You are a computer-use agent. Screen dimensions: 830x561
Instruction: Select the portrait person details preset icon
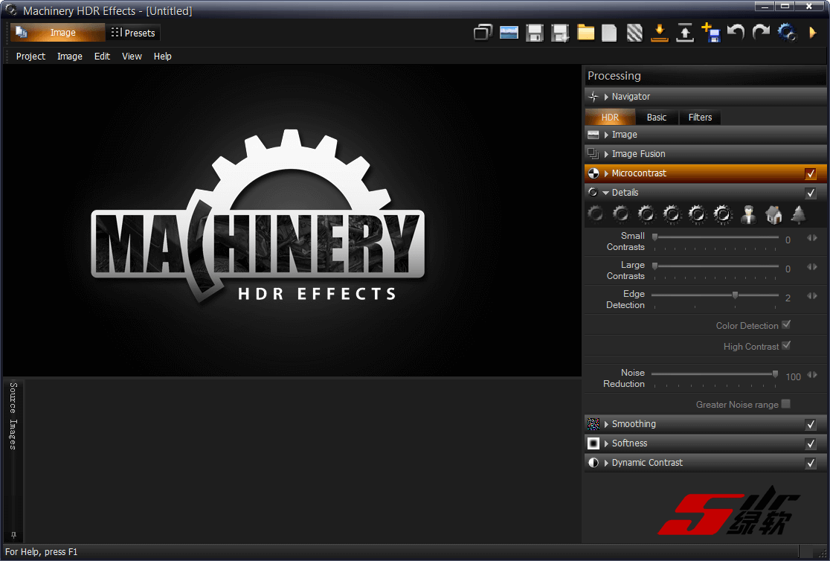coord(748,215)
